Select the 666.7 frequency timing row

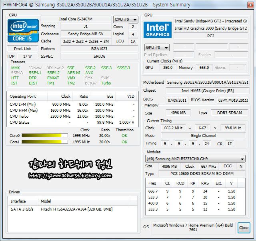coord(195,191)
